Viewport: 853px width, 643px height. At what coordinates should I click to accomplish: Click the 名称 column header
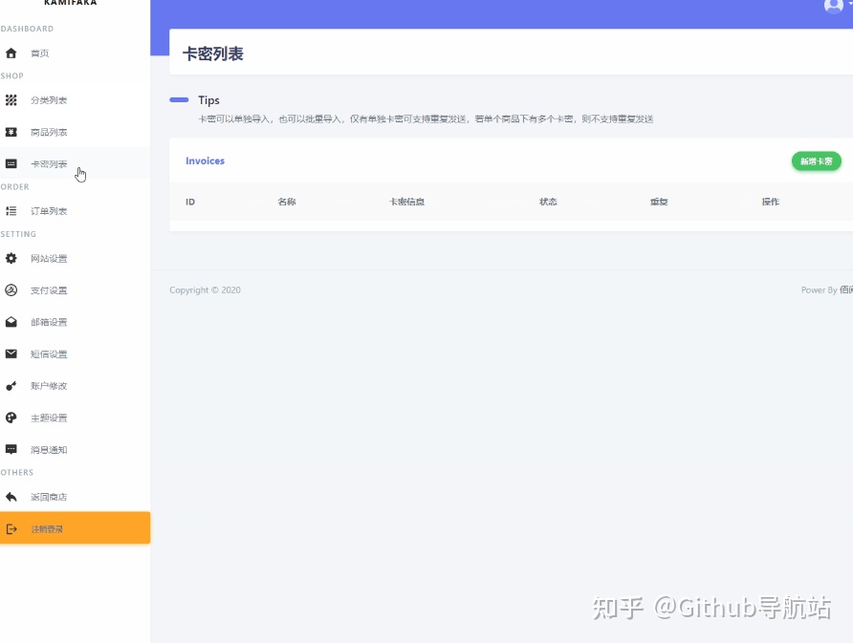tap(287, 202)
